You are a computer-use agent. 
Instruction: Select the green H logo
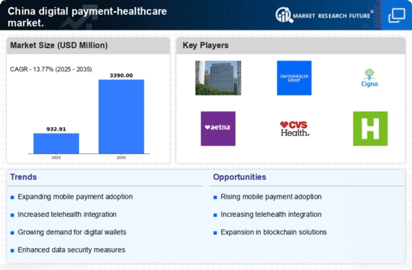(370, 128)
